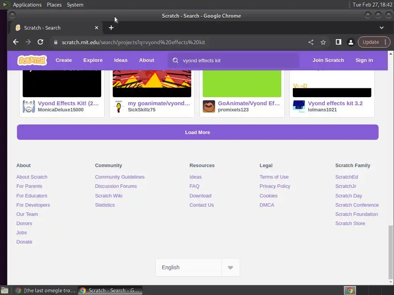Open my goanimate/vyond... project link
The width and height of the screenshot is (394, 295).
pyautogui.click(x=159, y=103)
